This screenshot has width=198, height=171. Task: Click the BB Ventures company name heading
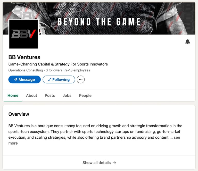[24, 57]
